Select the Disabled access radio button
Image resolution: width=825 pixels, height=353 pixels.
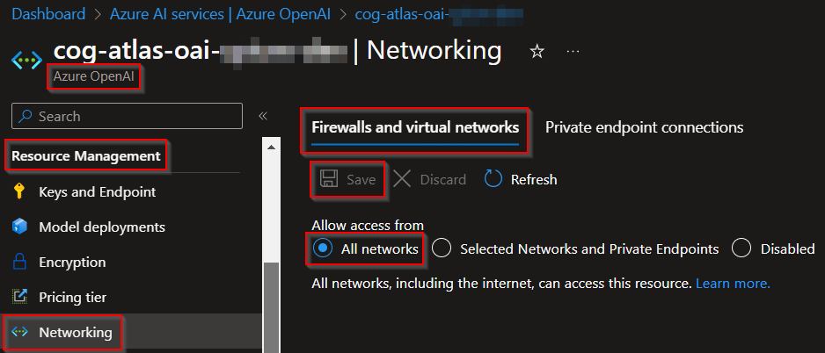tap(741, 249)
